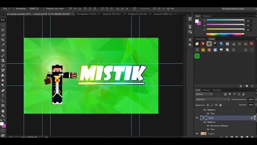Viewport: 257px width, 145px height.
Task: Select the Lasso tool
Action: click(x=3, y=30)
